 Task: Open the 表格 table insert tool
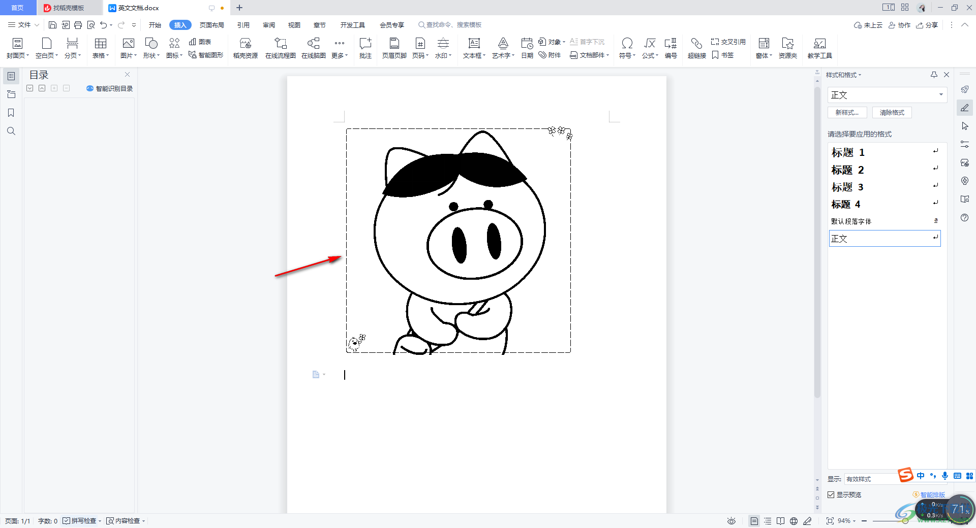tap(101, 48)
